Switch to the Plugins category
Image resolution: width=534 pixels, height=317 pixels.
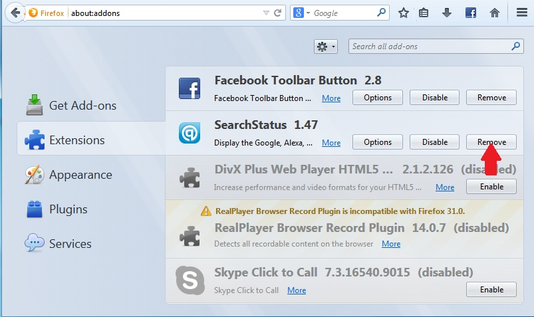(68, 209)
